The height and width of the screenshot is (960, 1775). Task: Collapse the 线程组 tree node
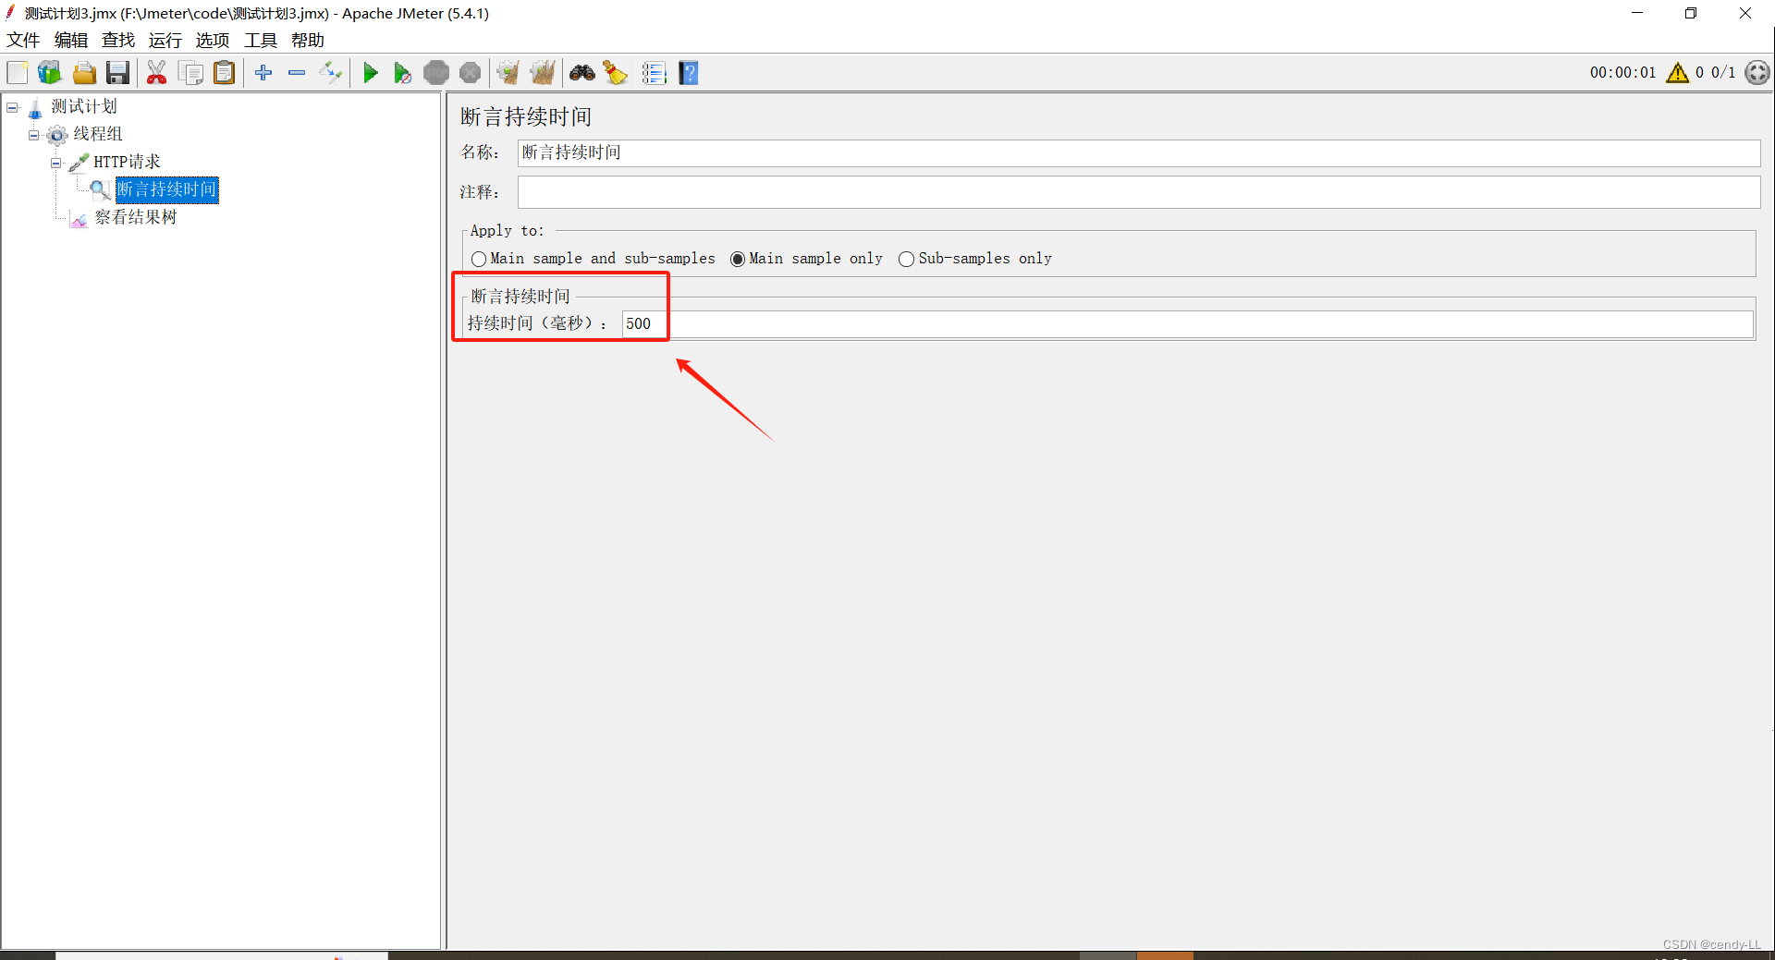coord(34,134)
